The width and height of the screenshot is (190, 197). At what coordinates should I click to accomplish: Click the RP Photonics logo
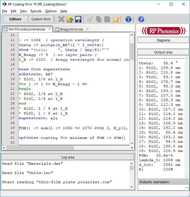(163, 31)
